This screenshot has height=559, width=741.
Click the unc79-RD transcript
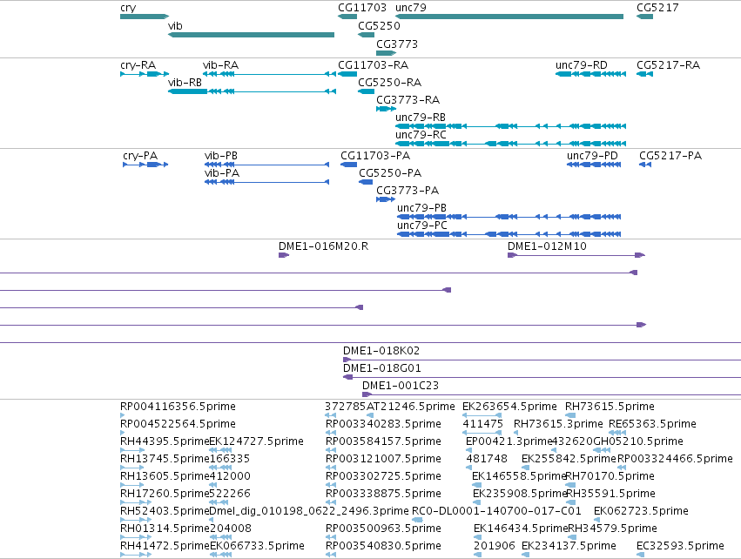click(x=590, y=74)
